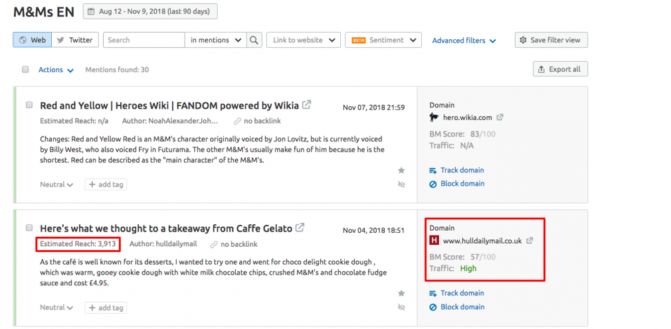Toggle the select all mentions checkbox
Viewport: 671px width, 329px height.
(x=25, y=70)
